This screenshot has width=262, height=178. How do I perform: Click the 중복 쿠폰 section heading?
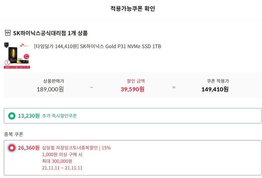click(x=13, y=134)
